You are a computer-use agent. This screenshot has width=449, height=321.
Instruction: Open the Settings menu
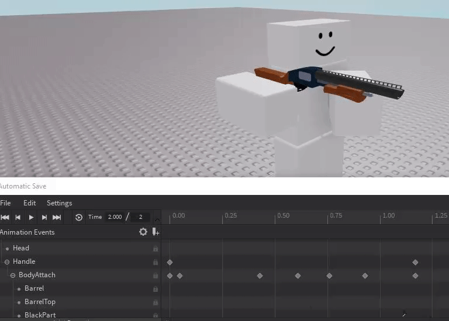pyautogui.click(x=59, y=203)
